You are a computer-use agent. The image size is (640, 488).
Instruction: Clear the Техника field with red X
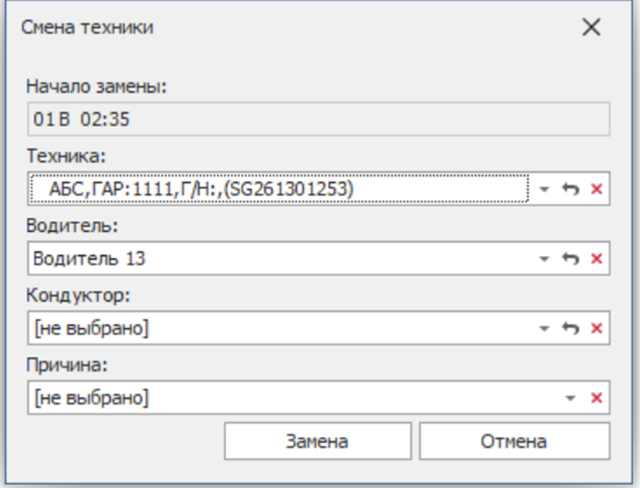coord(596,190)
